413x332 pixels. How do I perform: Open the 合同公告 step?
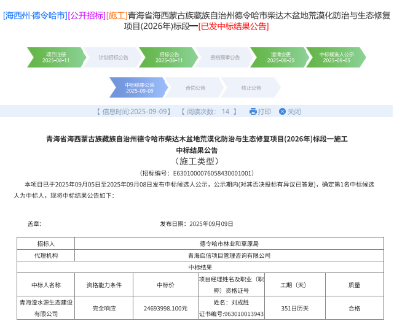click(x=195, y=88)
